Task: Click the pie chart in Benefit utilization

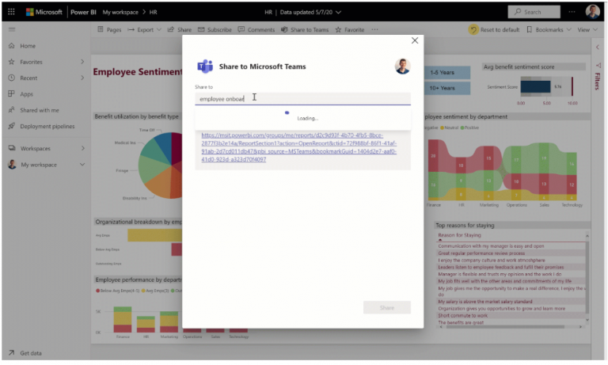Action: point(160,165)
